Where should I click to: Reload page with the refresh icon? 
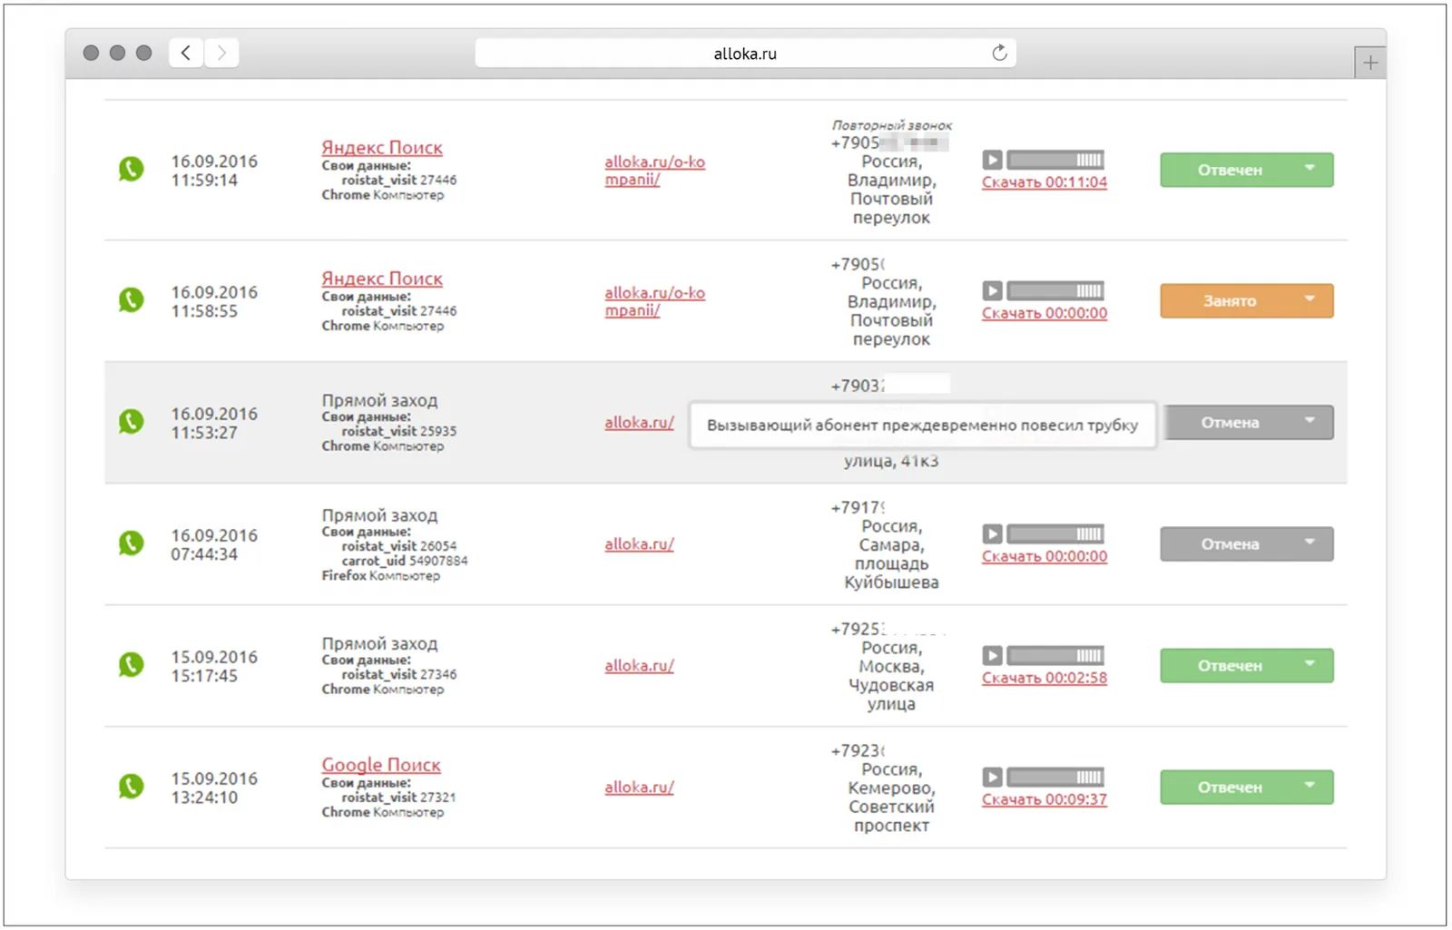point(999,53)
